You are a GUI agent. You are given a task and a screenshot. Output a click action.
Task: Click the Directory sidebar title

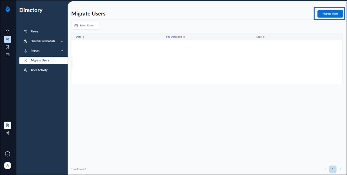point(31,10)
